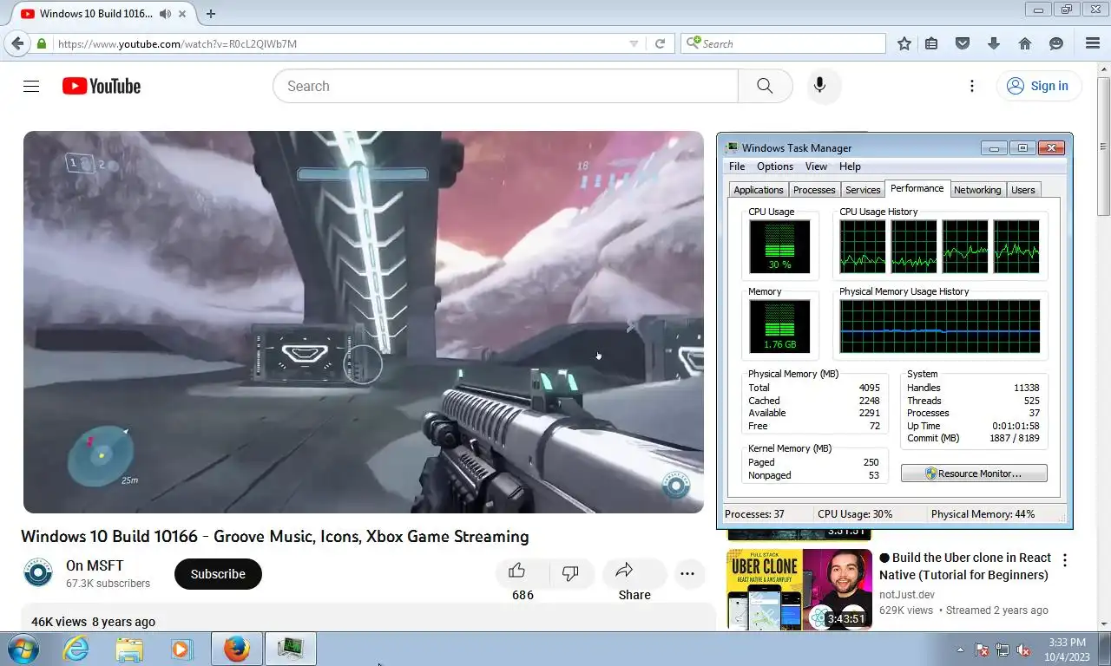Switch to the Networking tab
The height and width of the screenshot is (666, 1111).
[977, 190]
